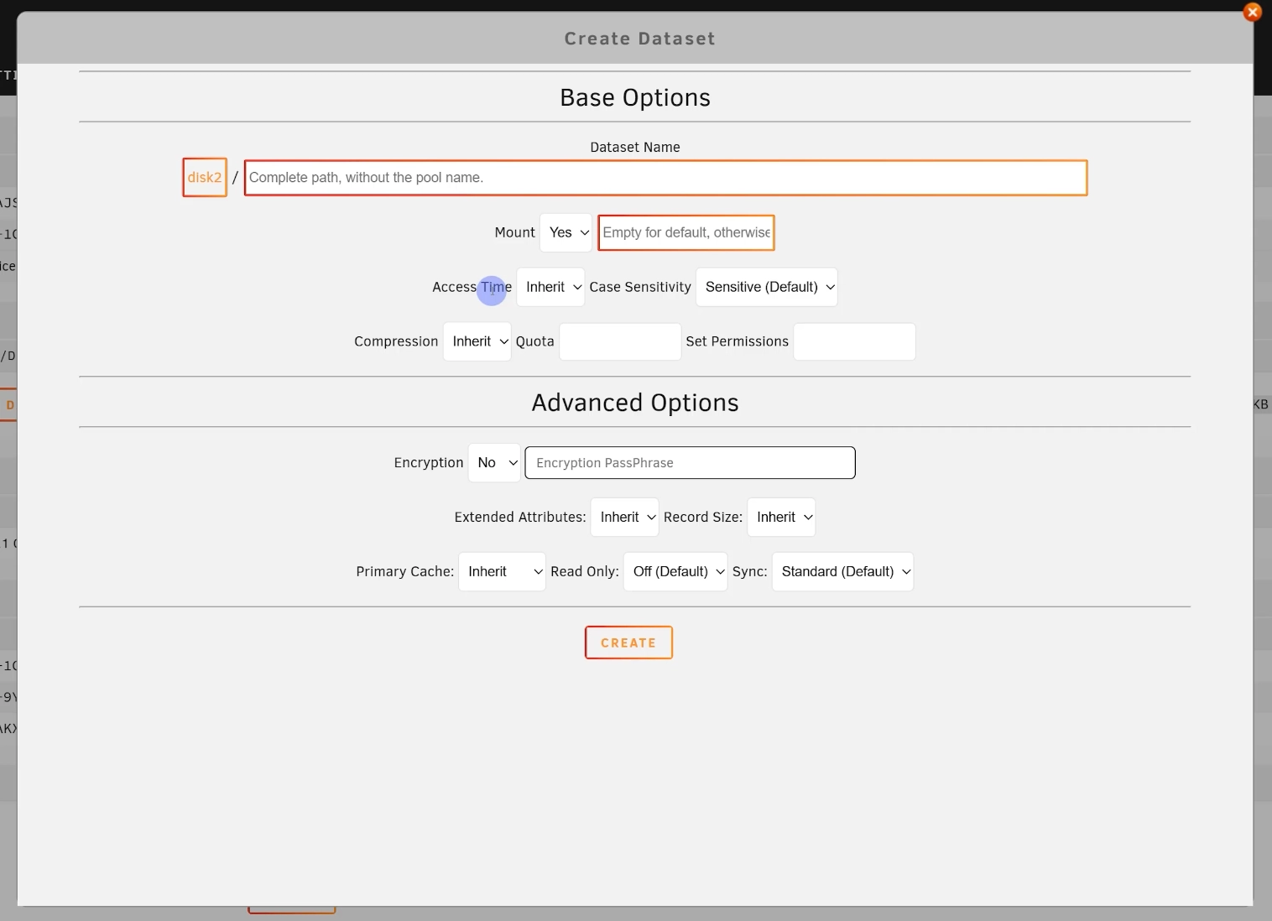Click the mount point input field
1272x921 pixels.
tap(686, 232)
